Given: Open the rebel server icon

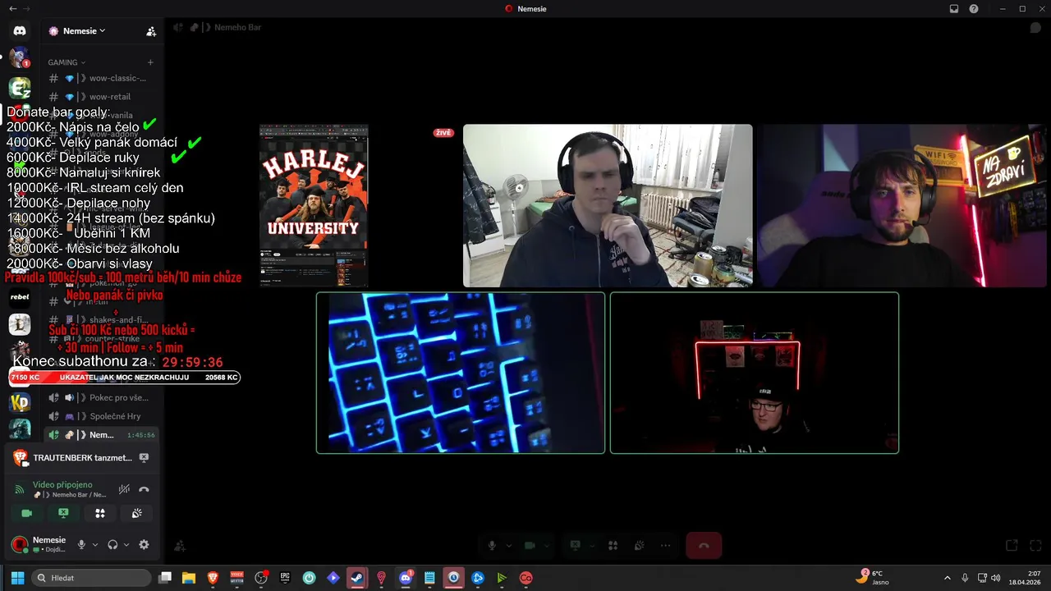Looking at the screenshot, I should click(20, 297).
